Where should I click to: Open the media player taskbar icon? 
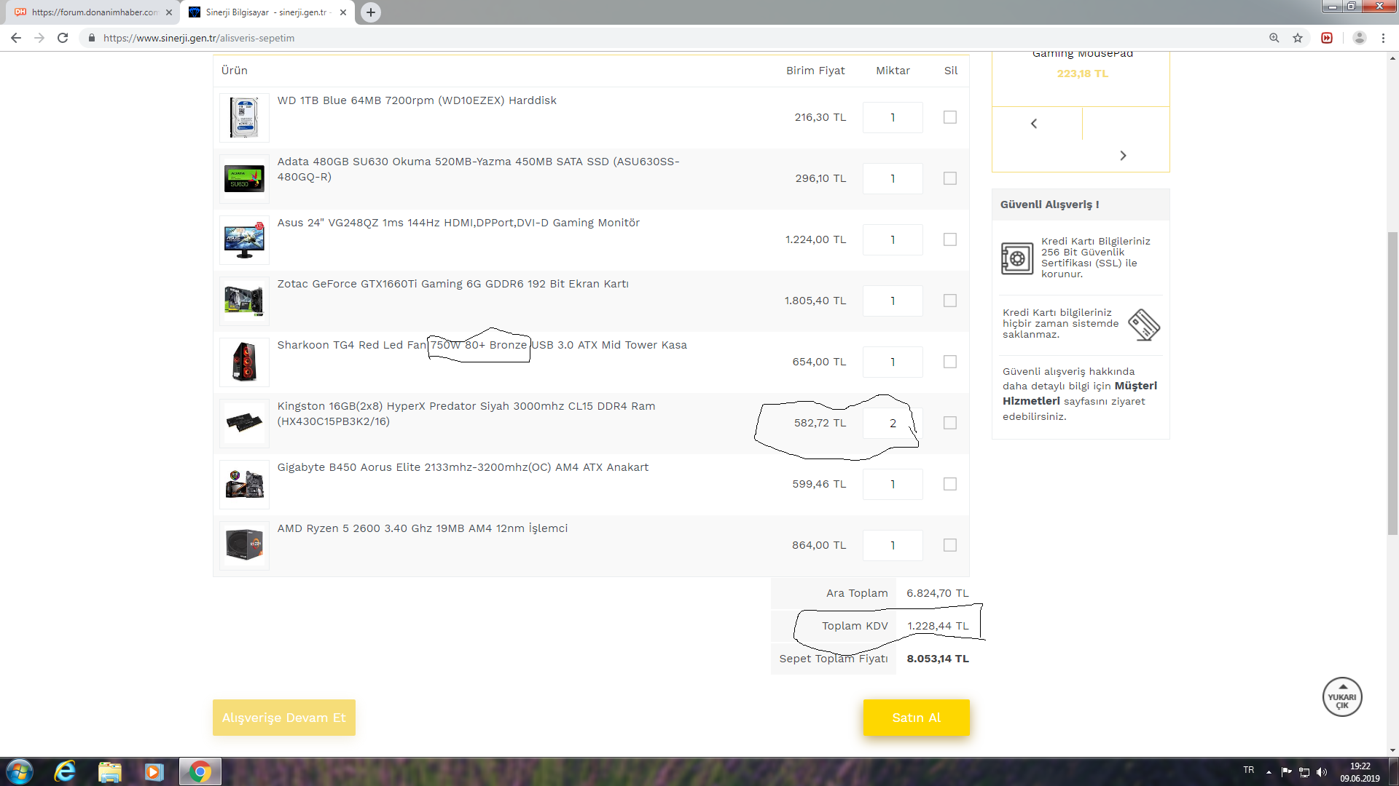click(154, 771)
